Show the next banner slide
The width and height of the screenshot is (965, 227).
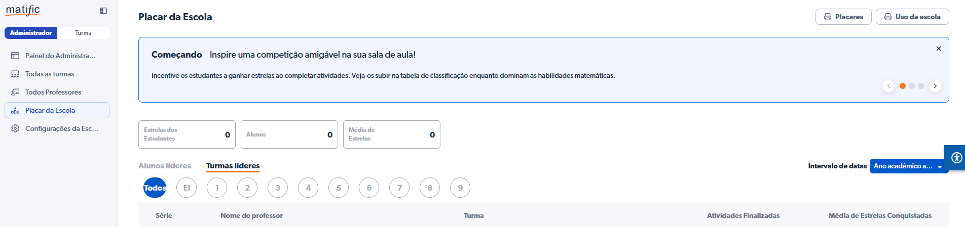tap(935, 86)
